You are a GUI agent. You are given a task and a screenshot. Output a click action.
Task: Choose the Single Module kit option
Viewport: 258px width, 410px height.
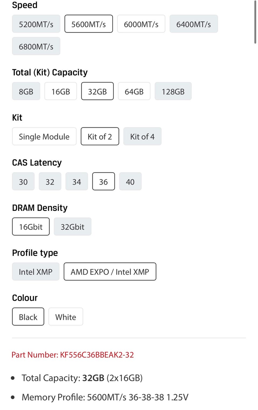[44, 136]
